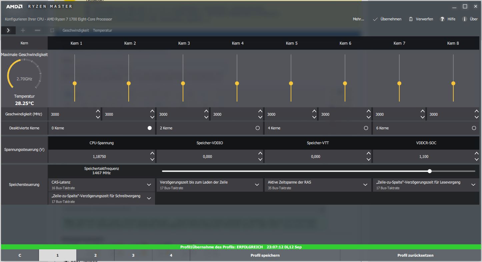Switch to profile tab 1
The width and height of the screenshot is (482, 262).
pos(57,255)
